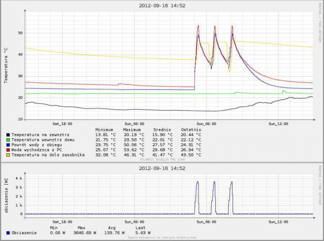
Task: Click the yellow swatch for Temperatura na dole zasobnika
Action: click(x=8, y=155)
